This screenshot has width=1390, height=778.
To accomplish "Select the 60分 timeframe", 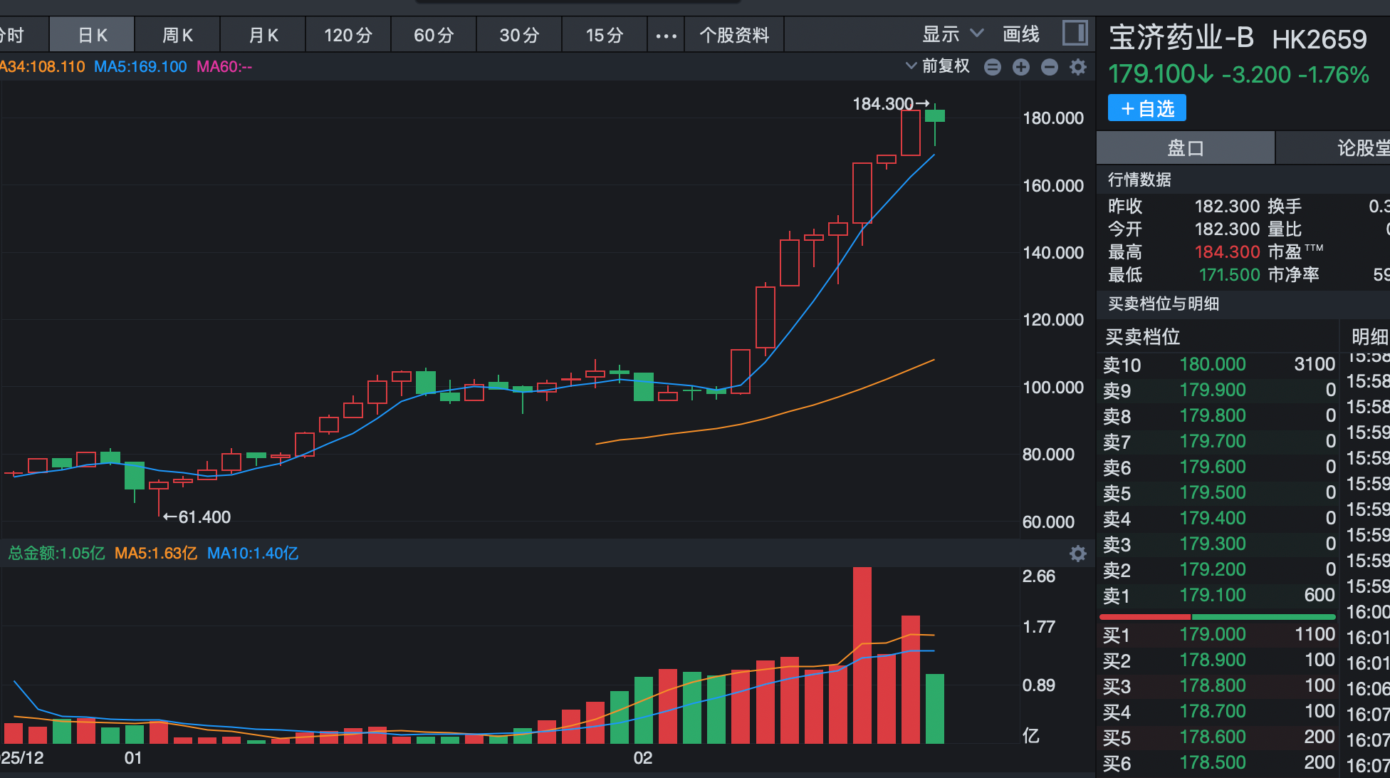I will [x=434, y=35].
